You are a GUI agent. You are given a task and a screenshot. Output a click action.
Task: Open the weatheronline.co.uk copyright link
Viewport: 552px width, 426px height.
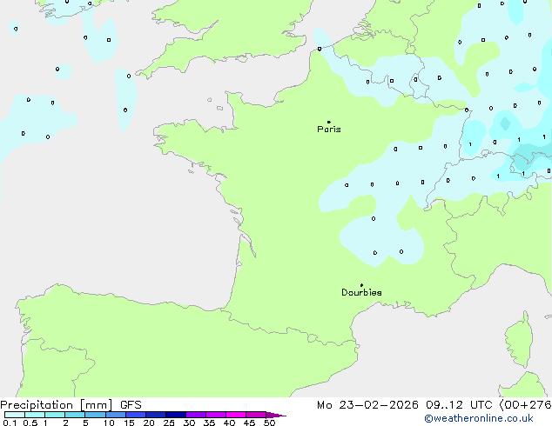479,418
